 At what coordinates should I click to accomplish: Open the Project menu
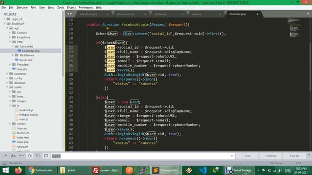pos(71,8)
